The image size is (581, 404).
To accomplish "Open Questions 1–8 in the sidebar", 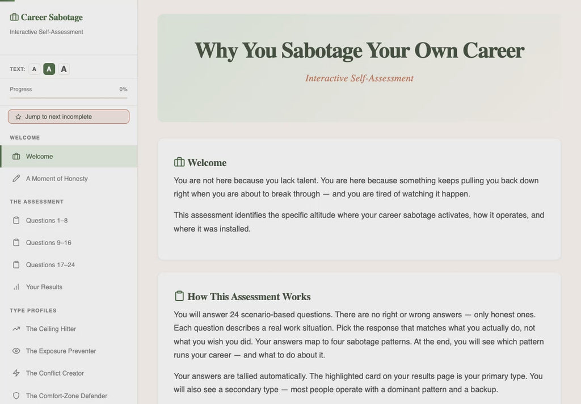I will tap(69, 221).
